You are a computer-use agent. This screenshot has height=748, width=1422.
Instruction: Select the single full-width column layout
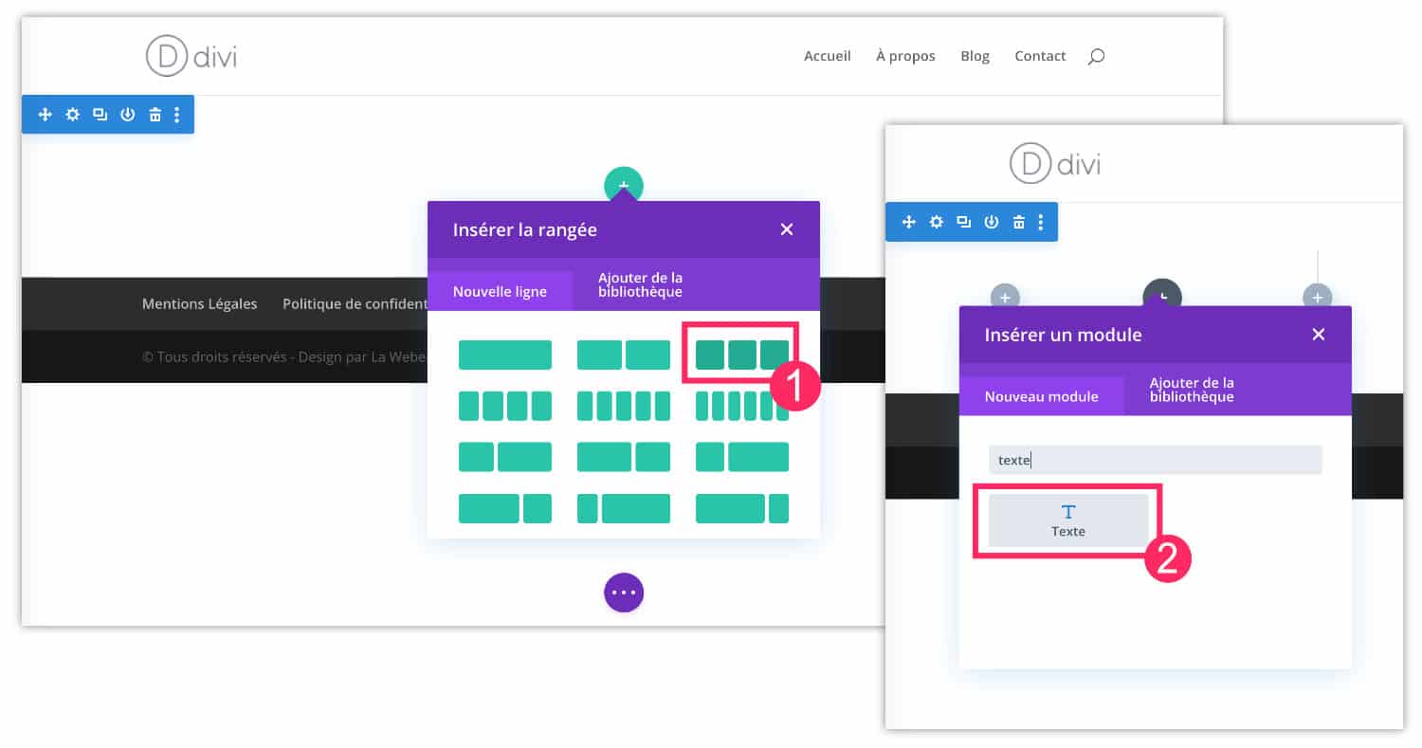505,355
